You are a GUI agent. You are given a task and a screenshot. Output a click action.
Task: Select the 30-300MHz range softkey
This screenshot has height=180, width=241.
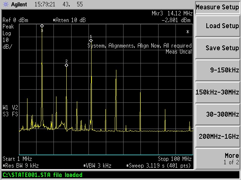coord(218,114)
